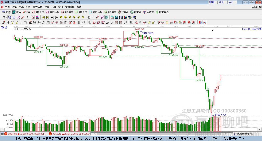
Task: Click the 沪 Shanghai index status icon
Action: pyautogui.click(x=6, y=134)
